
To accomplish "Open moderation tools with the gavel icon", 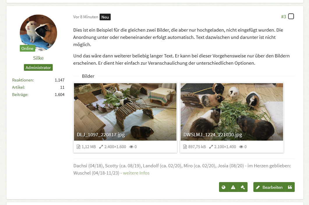I will coord(243,187).
